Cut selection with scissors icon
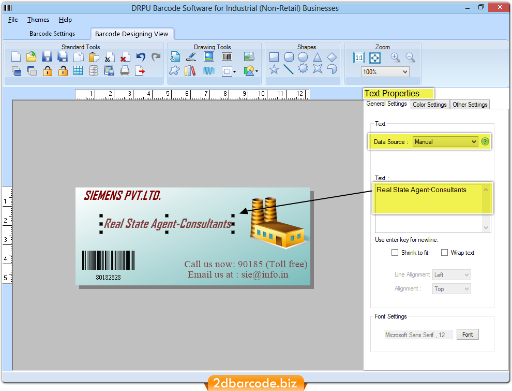This screenshot has height=391, width=512. 110,57
